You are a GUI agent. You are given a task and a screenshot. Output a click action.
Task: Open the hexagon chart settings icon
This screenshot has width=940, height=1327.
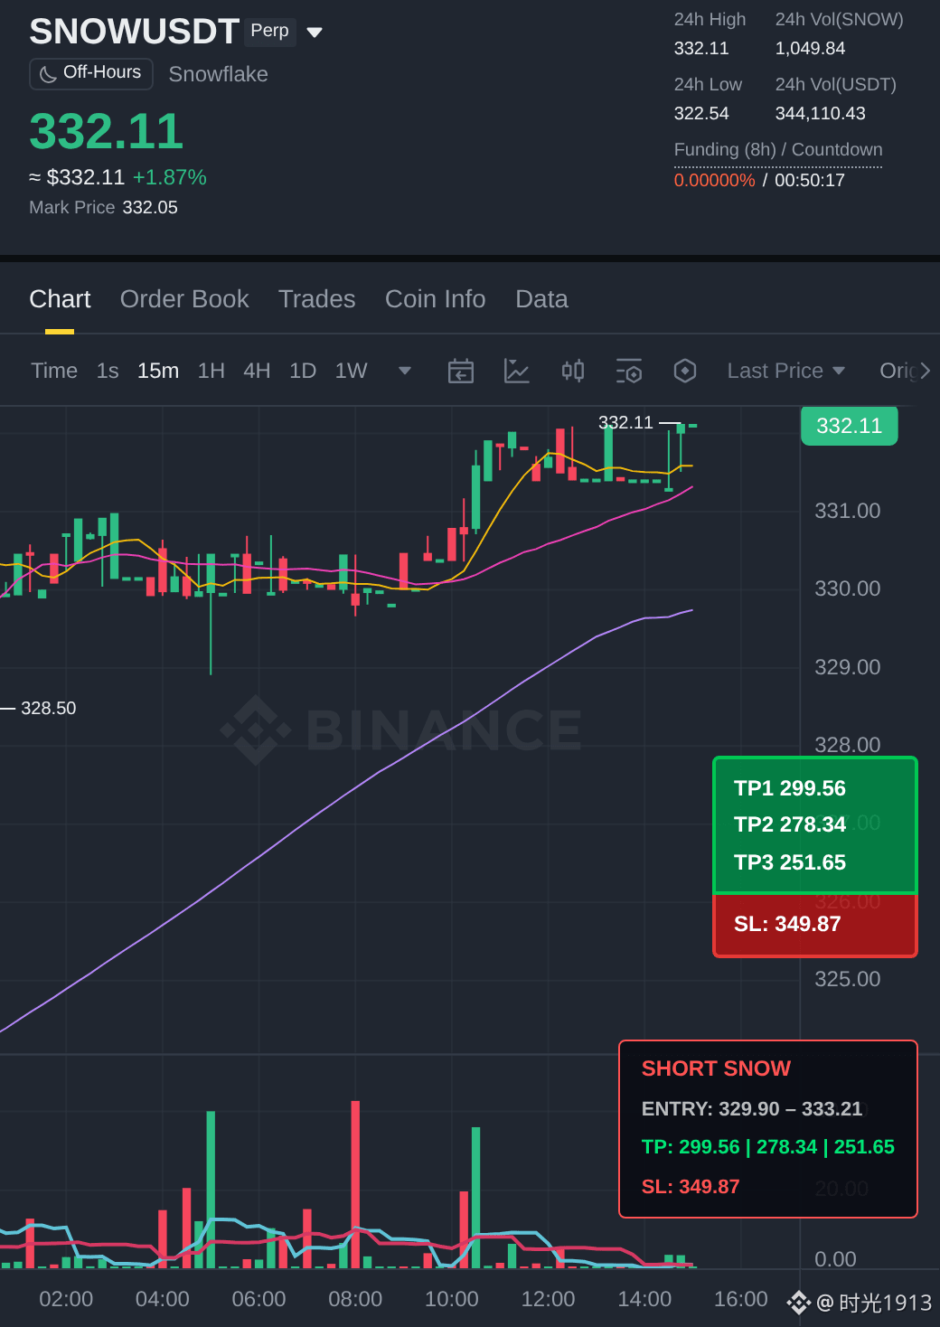(x=685, y=371)
